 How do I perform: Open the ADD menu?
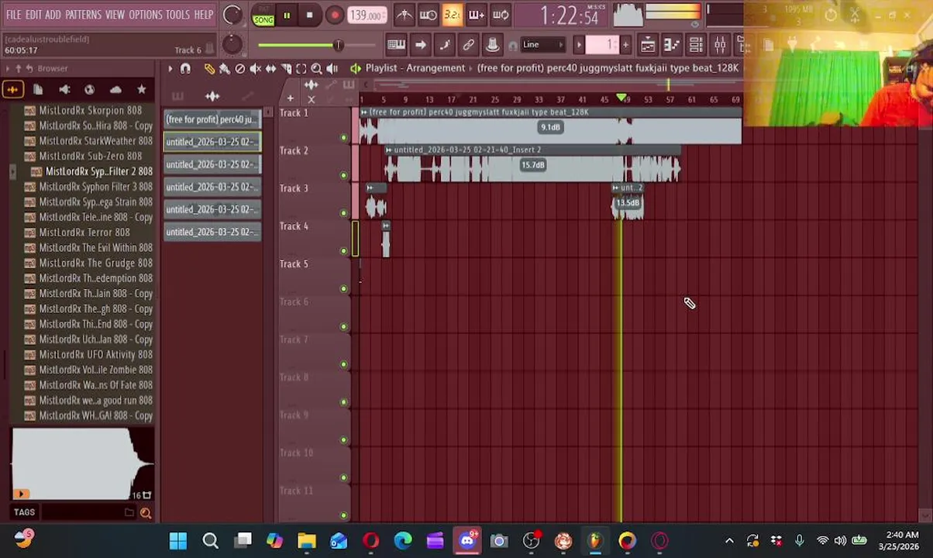(x=53, y=15)
